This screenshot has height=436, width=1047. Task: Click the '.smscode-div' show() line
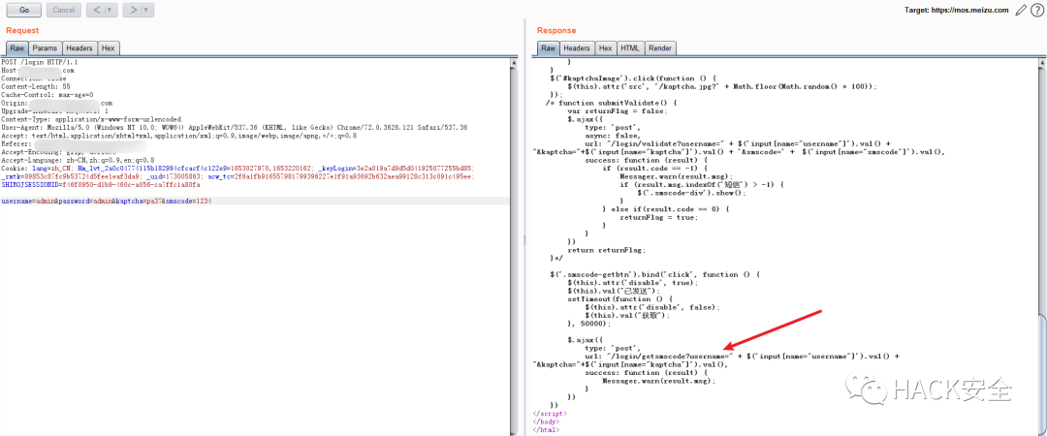[692, 192]
